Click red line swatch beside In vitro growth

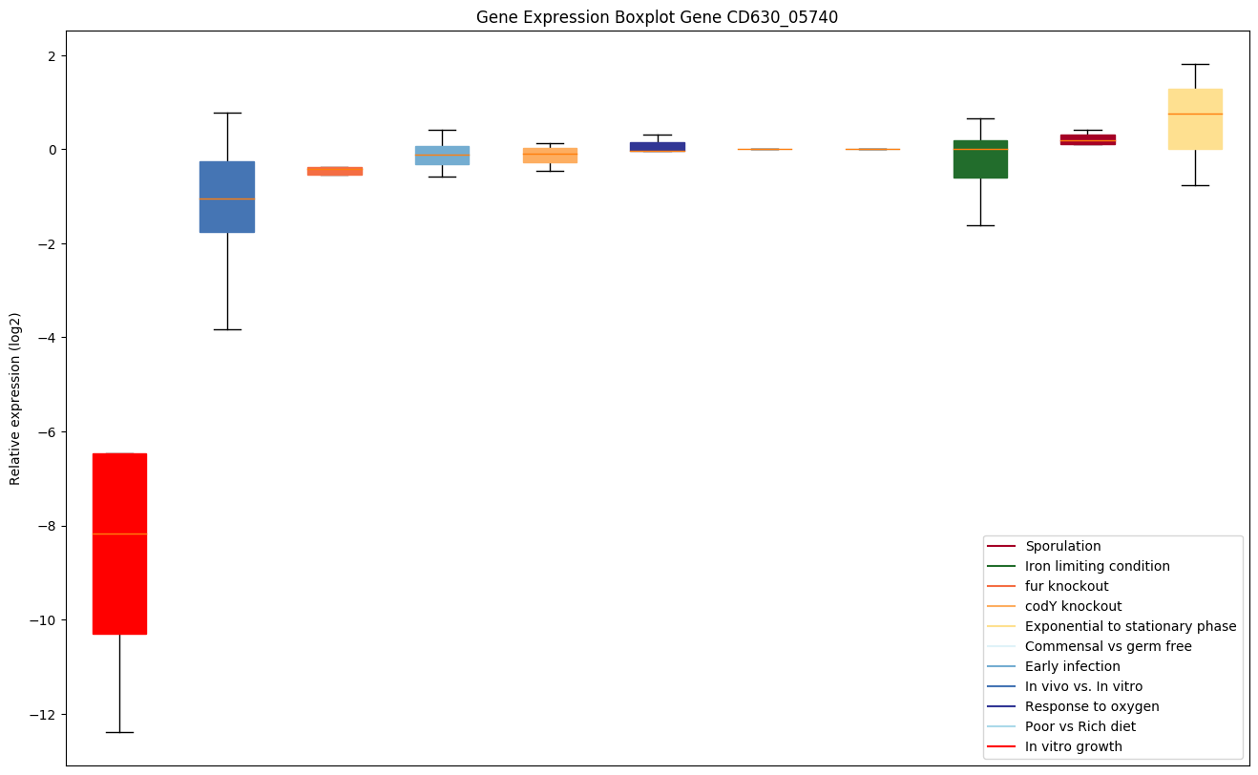tap(1000, 746)
